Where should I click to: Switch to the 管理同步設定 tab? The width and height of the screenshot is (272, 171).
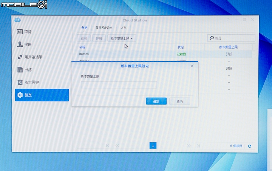(x=104, y=28)
